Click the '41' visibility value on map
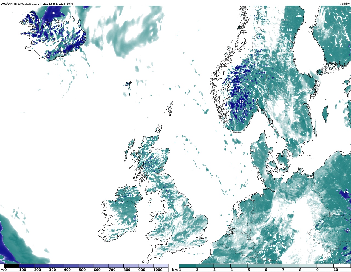This screenshot has height=272, width=351. coord(243,72)
